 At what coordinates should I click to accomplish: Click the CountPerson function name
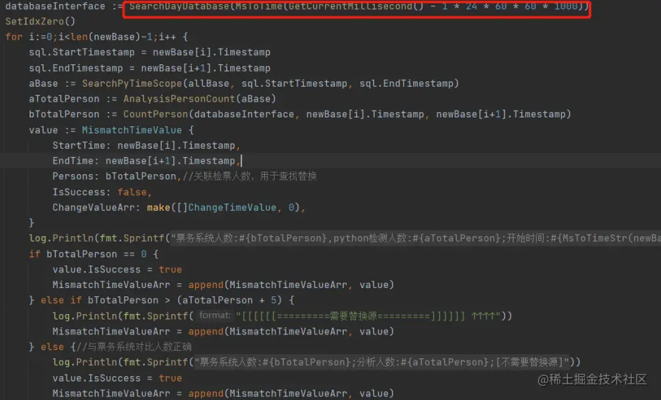[156, 114]
